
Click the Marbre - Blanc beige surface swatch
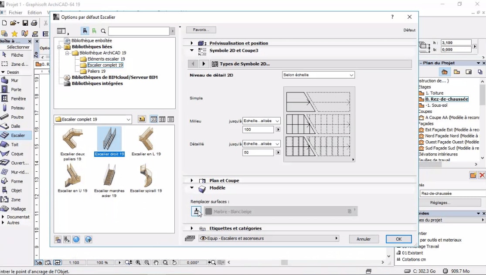[x=209, y=211]
